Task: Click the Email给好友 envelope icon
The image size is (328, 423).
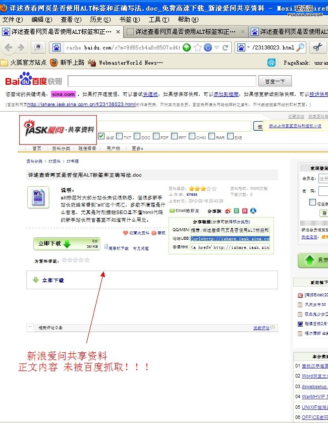Action: click(x=172, y=211)
